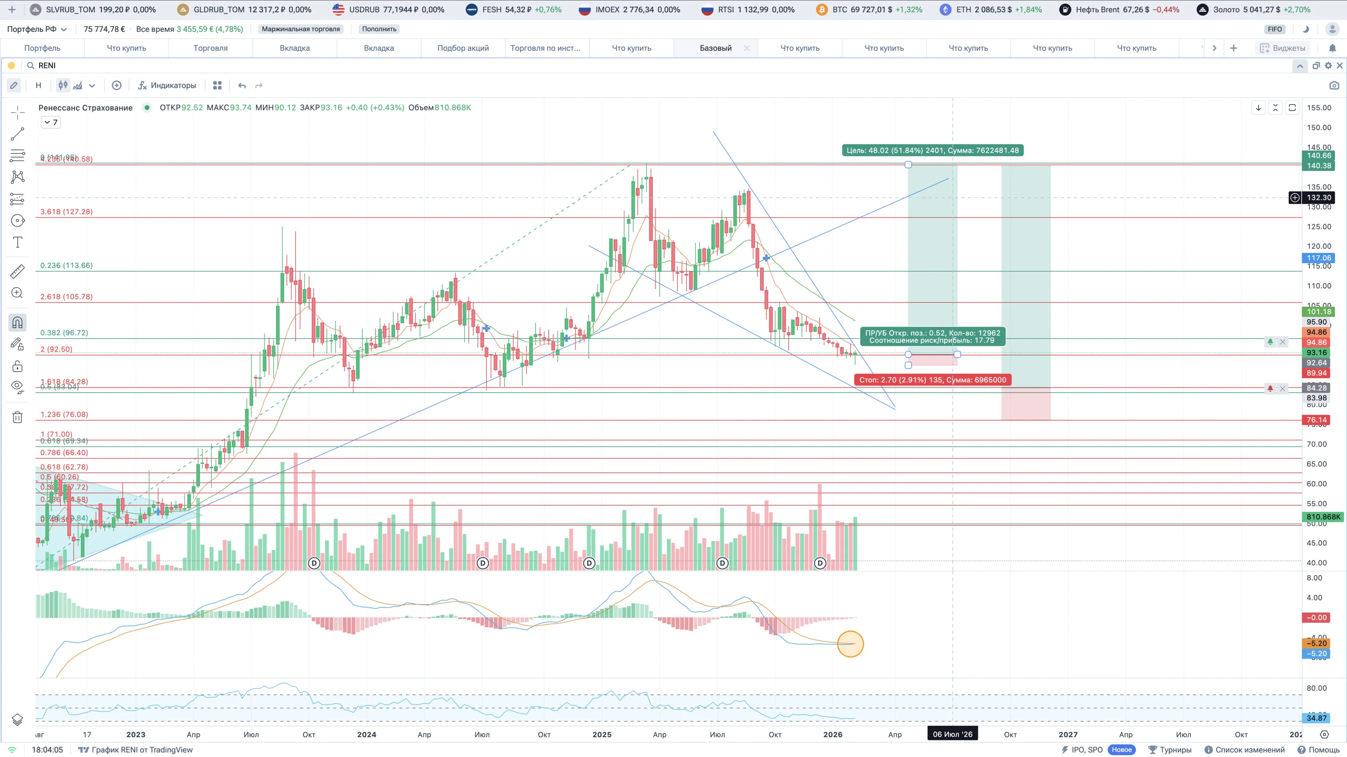Expand the indicators legend showing 7
This screenshot has height=757, width=1347.
(51, 122)
